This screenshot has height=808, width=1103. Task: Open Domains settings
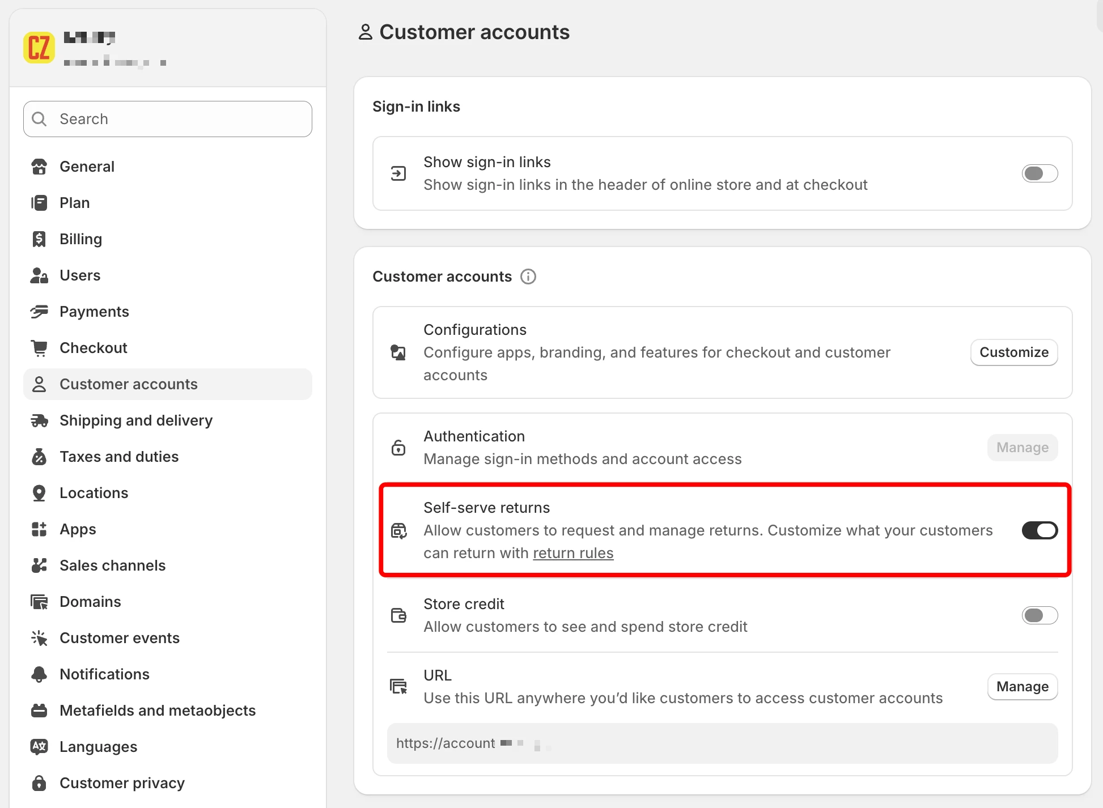(168, 602)
